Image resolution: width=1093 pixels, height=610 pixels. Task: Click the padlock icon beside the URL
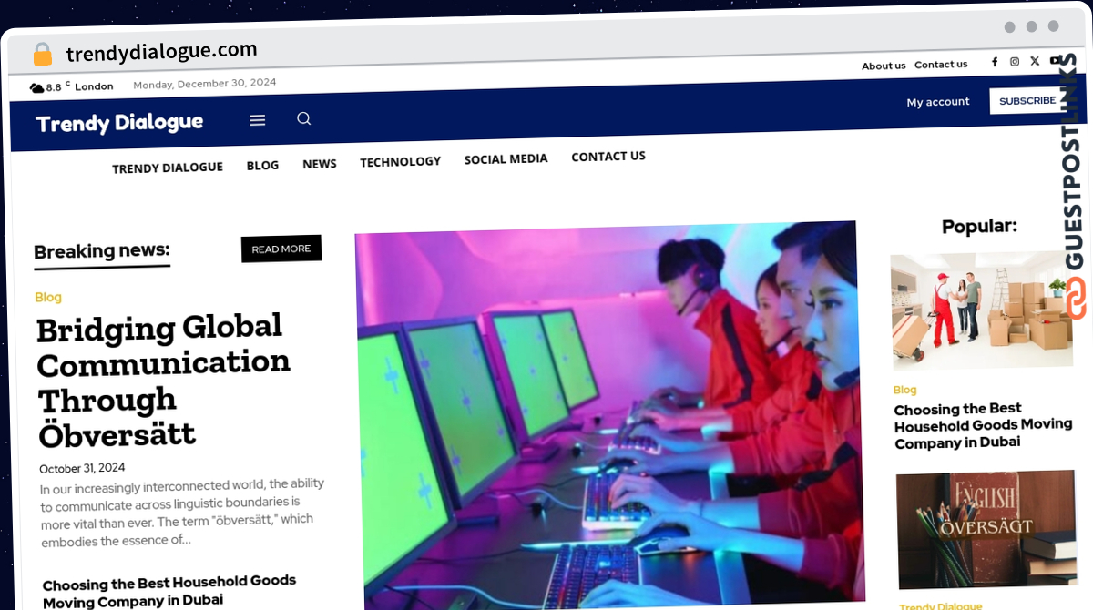point(43,55)
